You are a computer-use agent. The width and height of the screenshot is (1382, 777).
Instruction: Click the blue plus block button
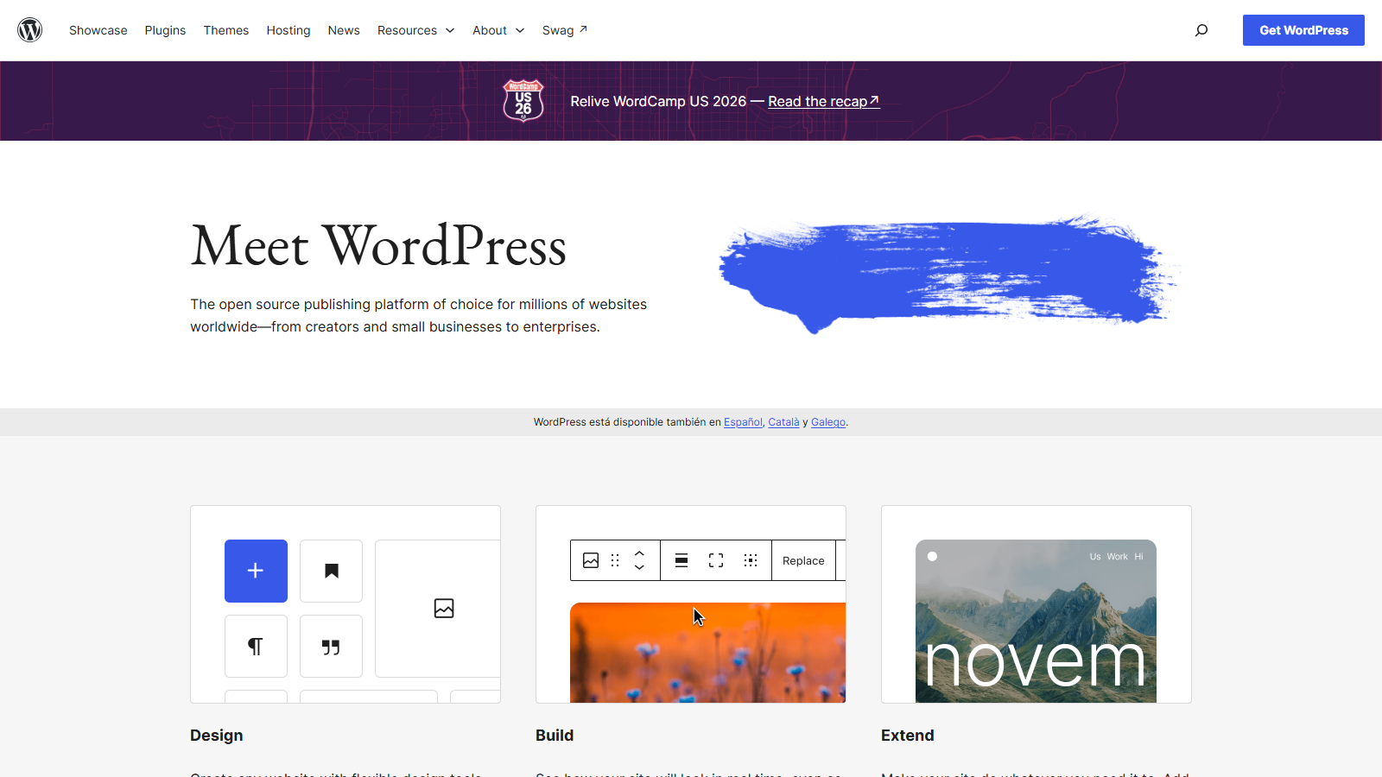click(256, 571)
